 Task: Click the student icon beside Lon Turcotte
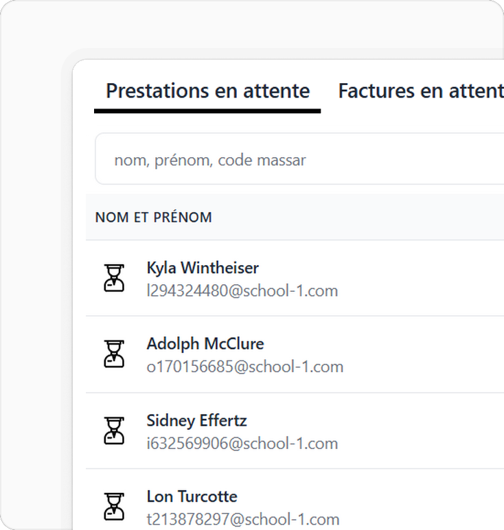(114, 507)
